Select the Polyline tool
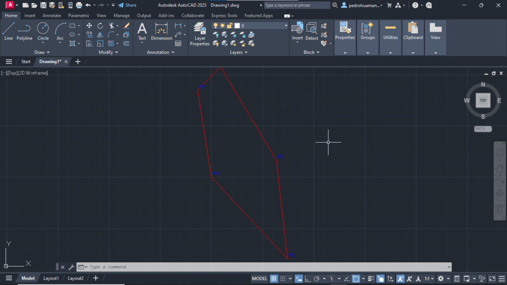 click(x=24, y=31)
